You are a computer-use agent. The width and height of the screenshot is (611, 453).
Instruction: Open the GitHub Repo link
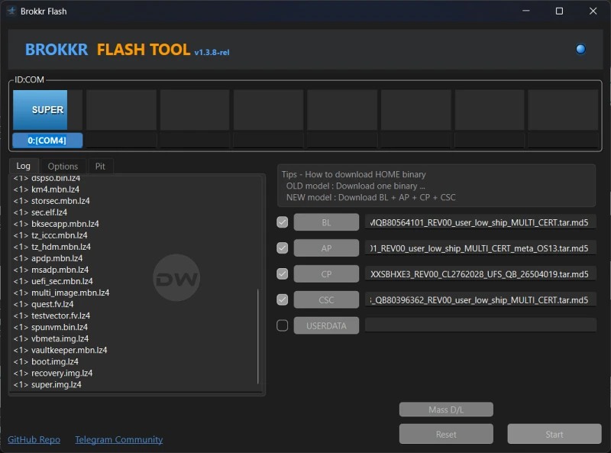pos(34,439)
